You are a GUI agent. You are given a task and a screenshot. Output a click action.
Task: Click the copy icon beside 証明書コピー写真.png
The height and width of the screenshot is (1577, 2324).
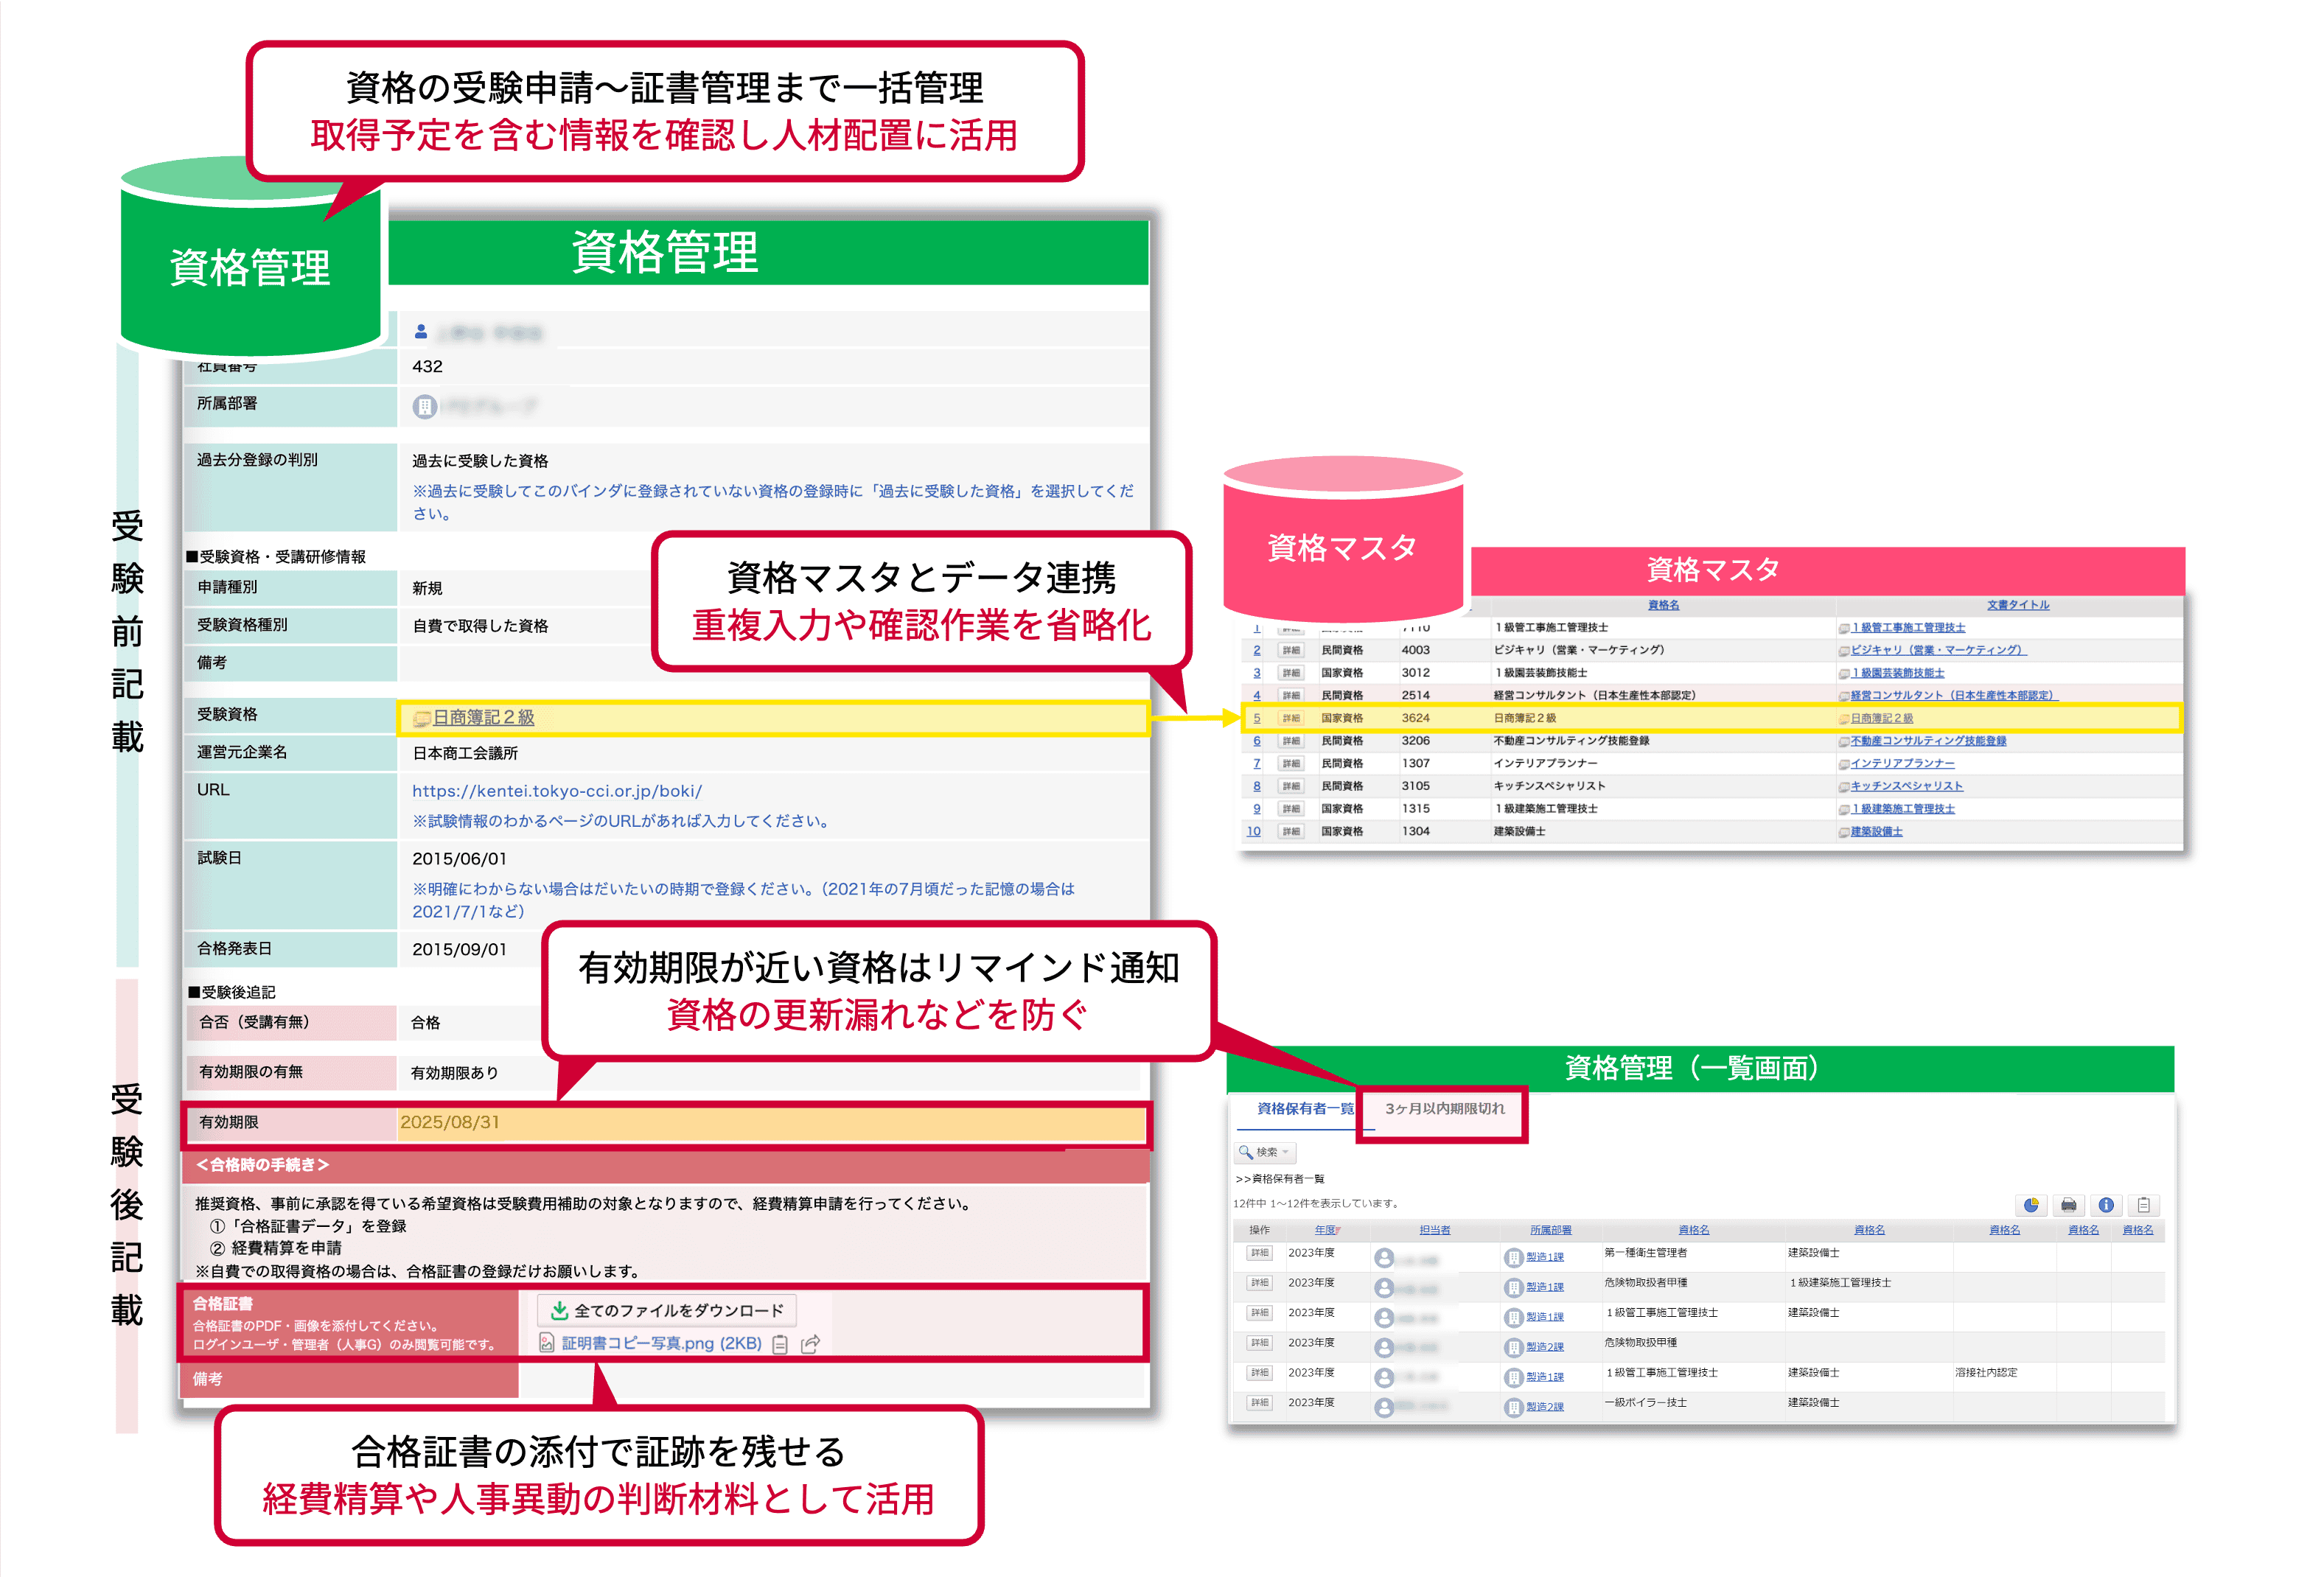781,1344
